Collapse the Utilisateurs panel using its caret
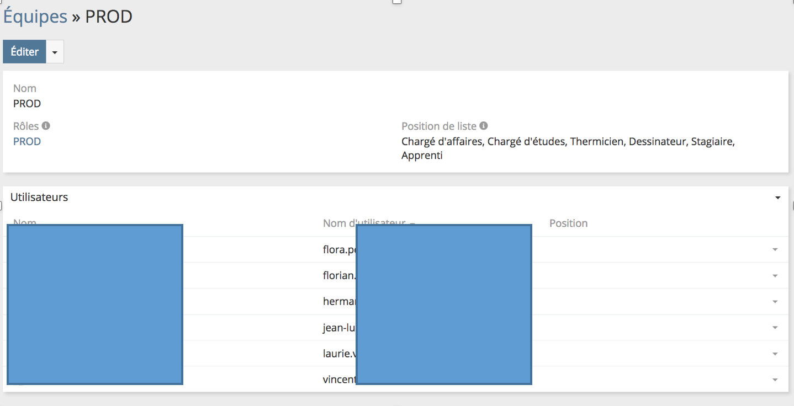Image resolution: width=794 pixels, height=406 pixels. pos(777,197)
